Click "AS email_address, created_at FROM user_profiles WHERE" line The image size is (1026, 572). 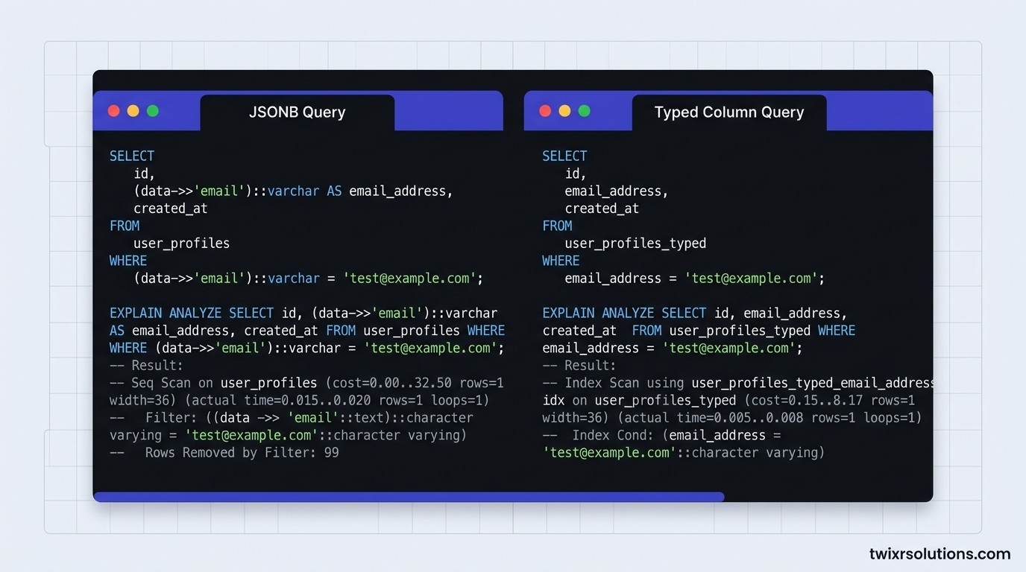click(x=307, y=331)
